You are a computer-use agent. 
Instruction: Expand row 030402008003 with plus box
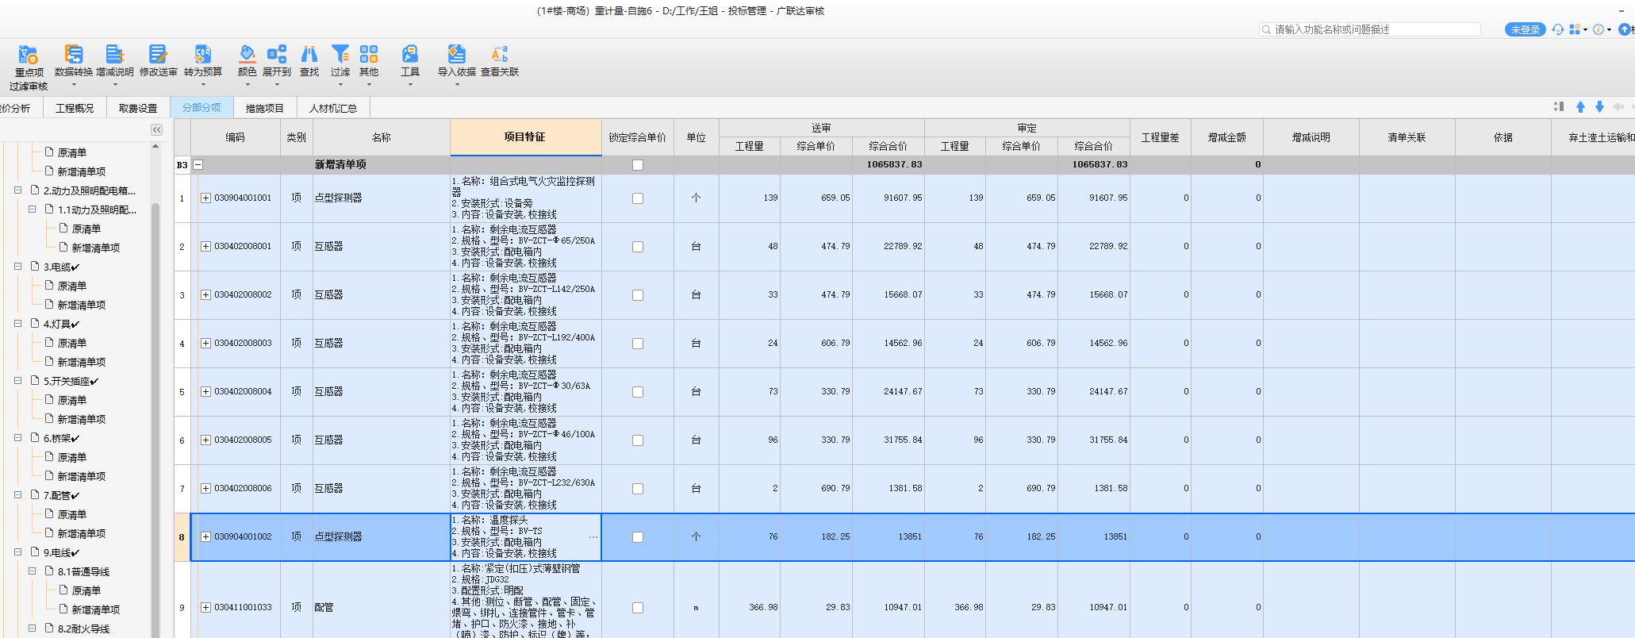click(205, 344)
